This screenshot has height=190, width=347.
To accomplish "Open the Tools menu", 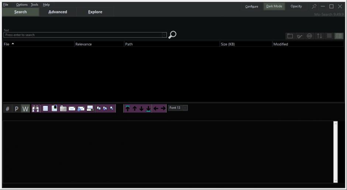I will tap(34, 5).
